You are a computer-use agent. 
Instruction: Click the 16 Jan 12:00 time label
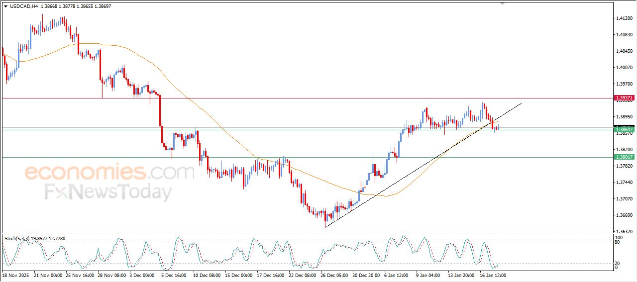(493, 275)
